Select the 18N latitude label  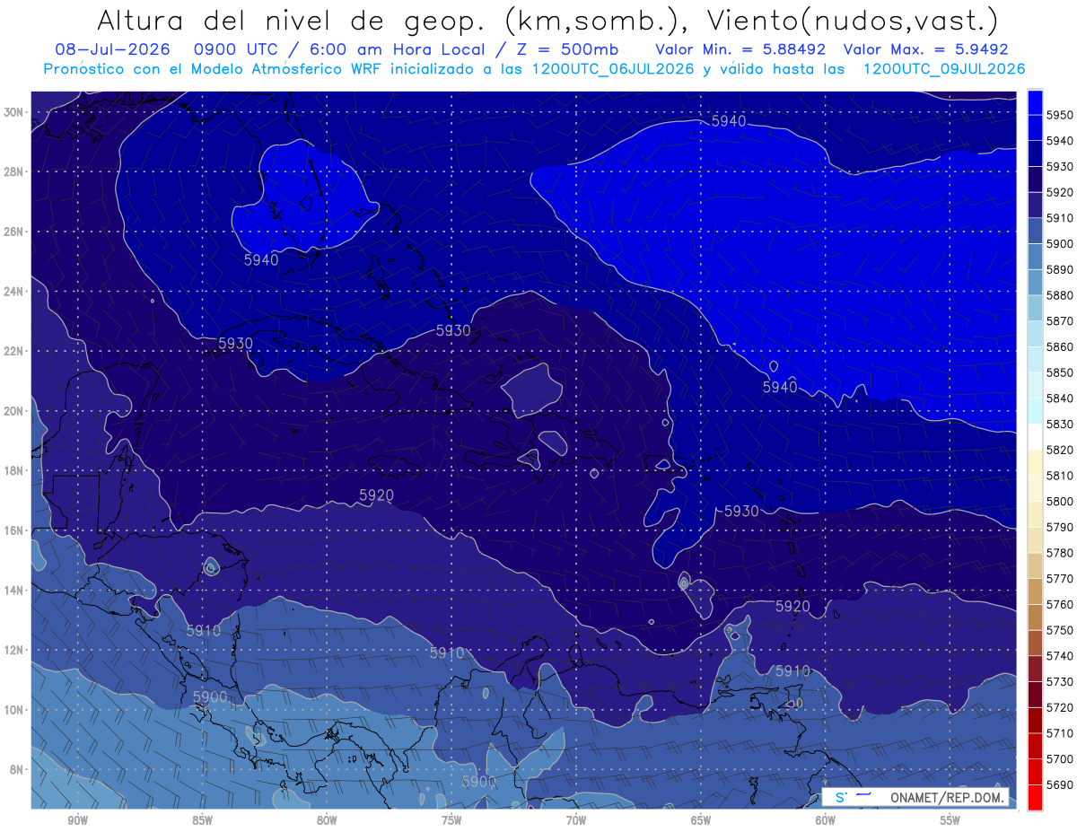click(x=14, y=471)
